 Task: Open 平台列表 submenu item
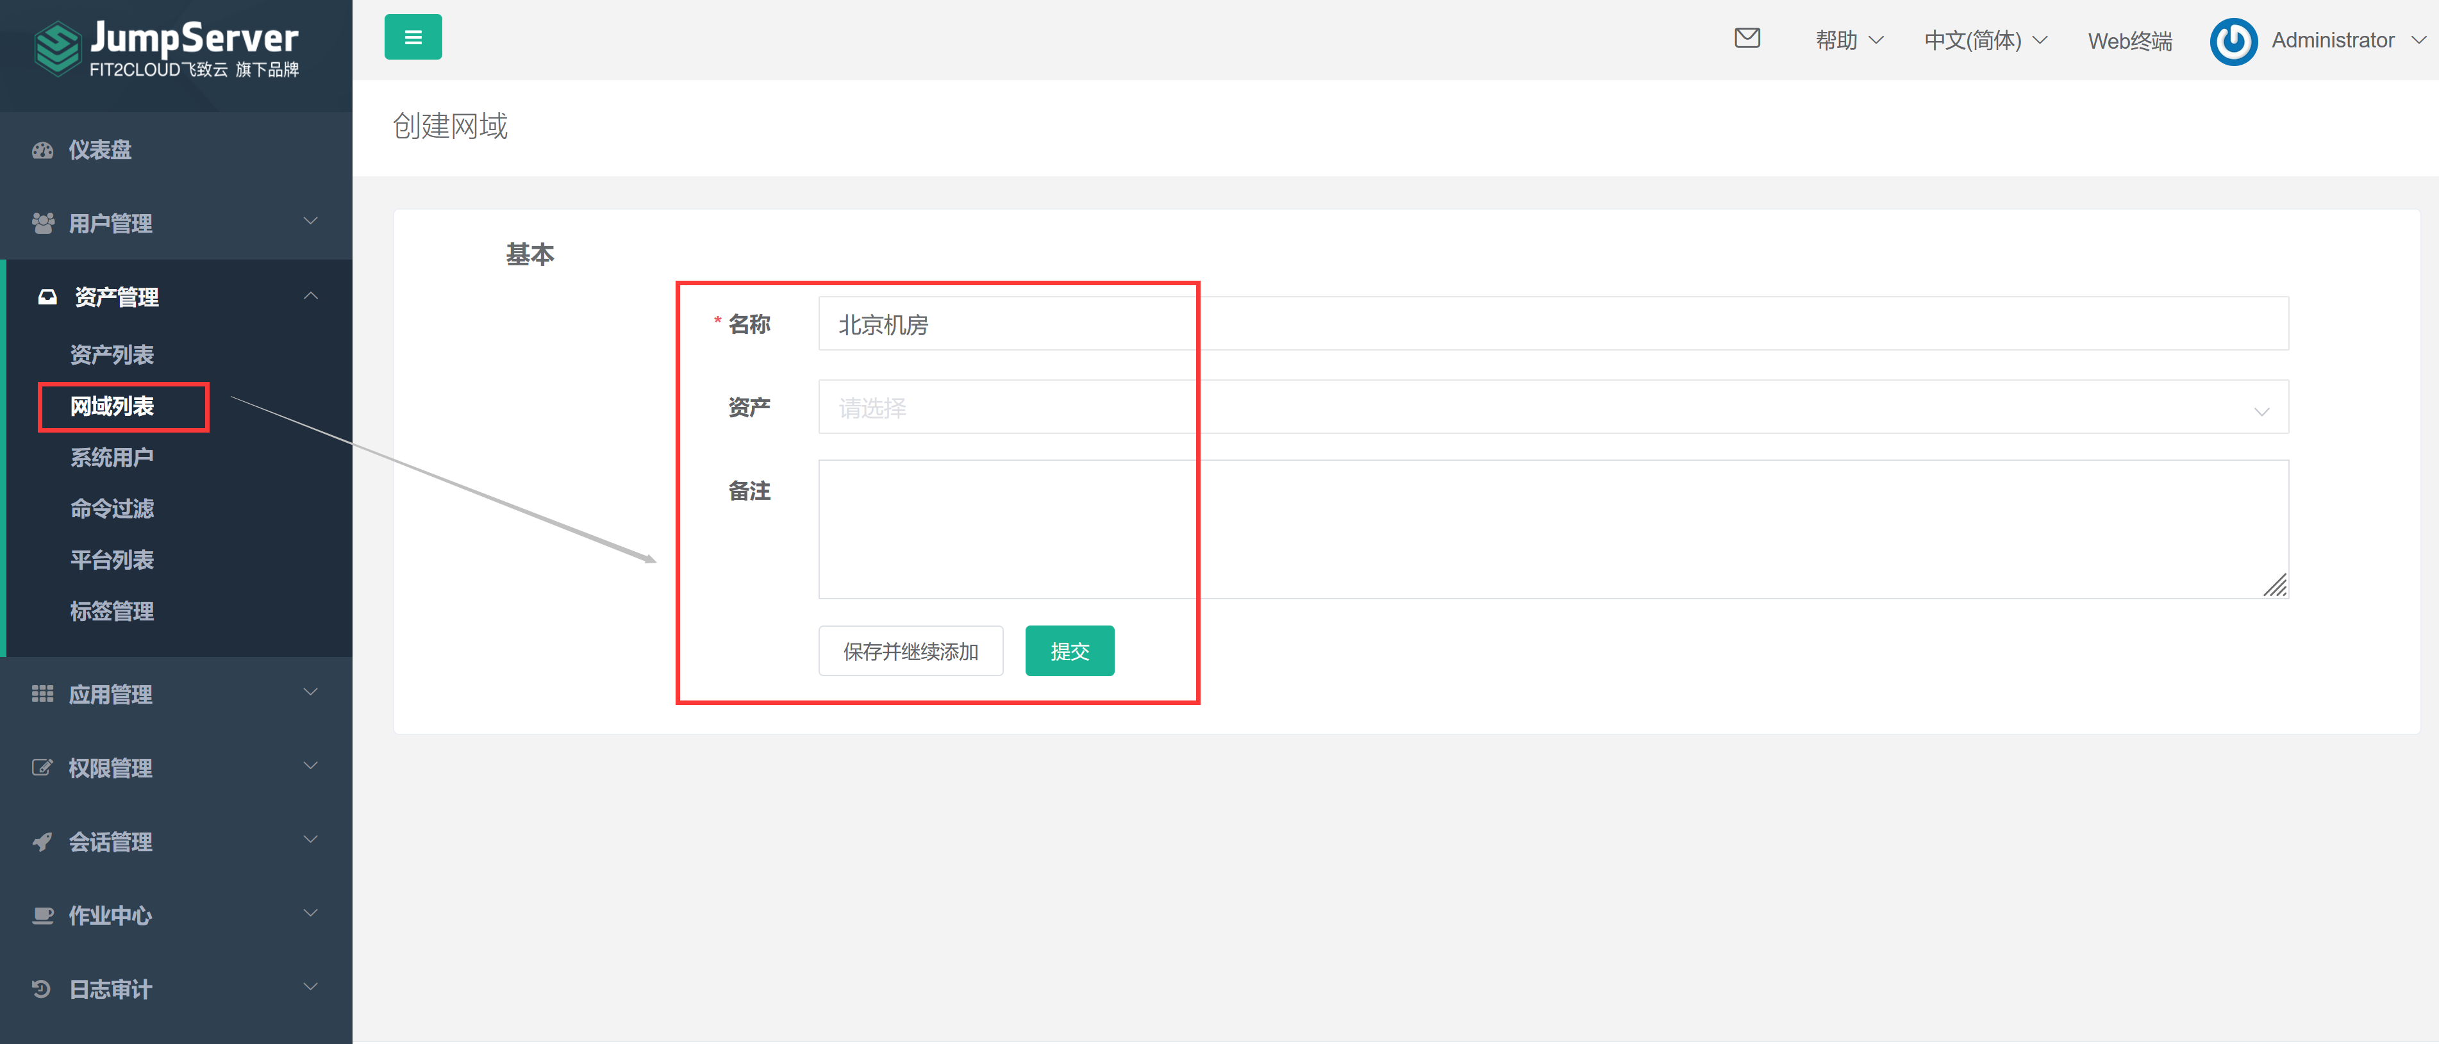point(112,559)
